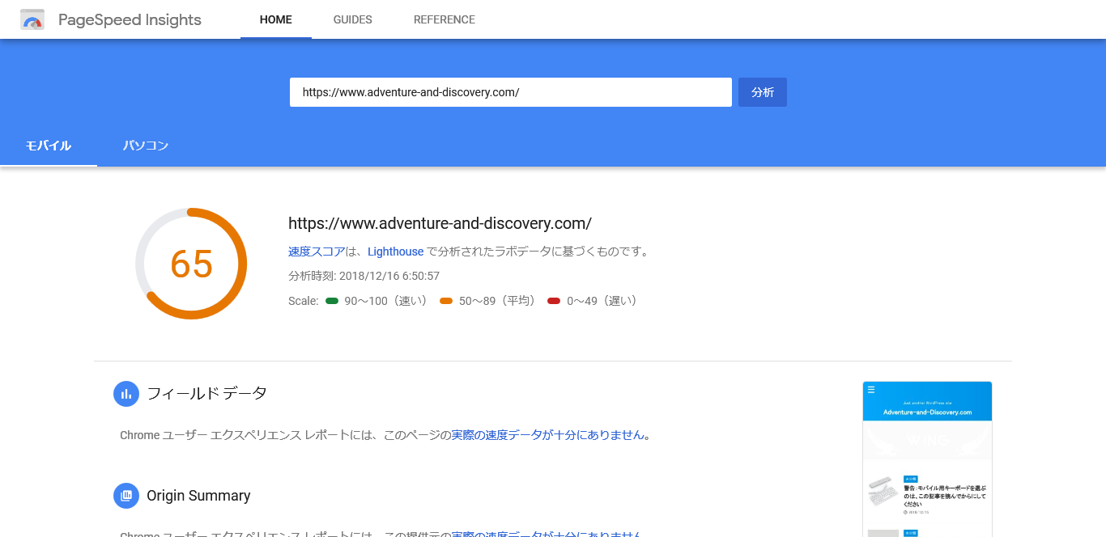Open the REFERENCE tab
1106x537 pixels.
pos(445,19)
